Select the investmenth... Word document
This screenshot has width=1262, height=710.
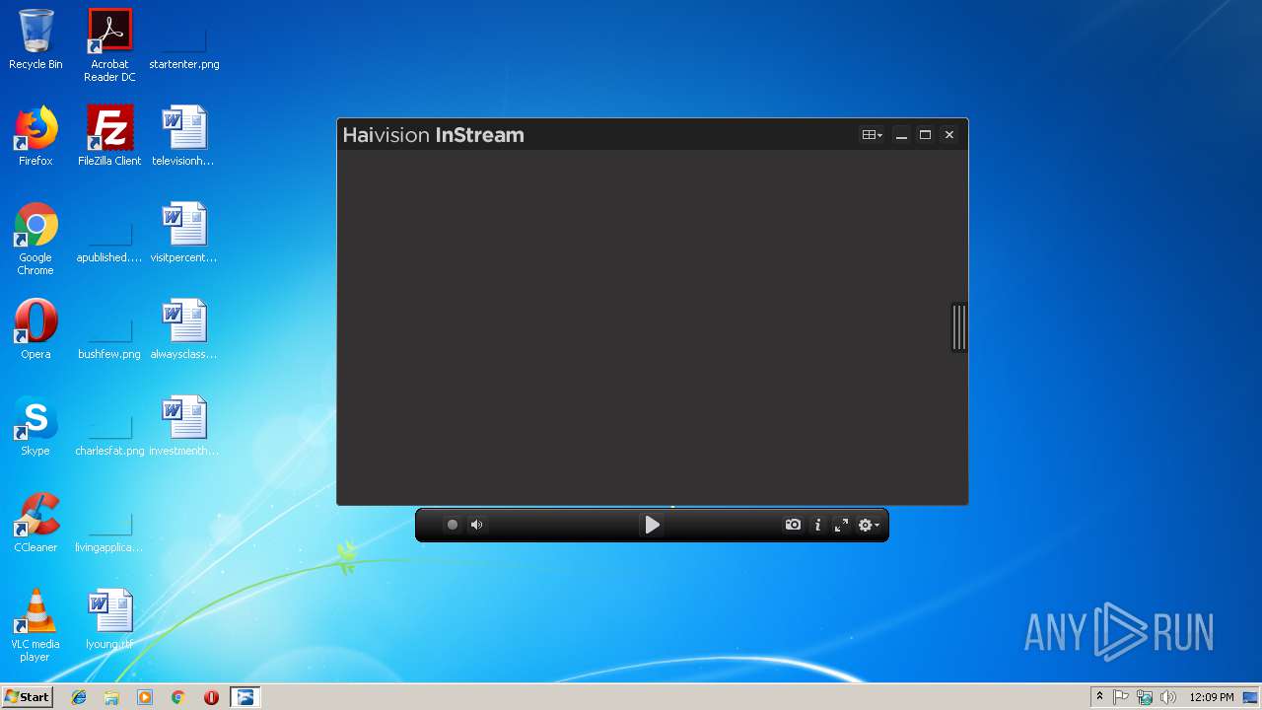tap(183, 426)
